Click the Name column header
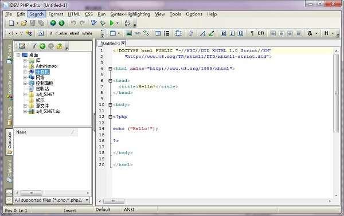 click(46, 132)
